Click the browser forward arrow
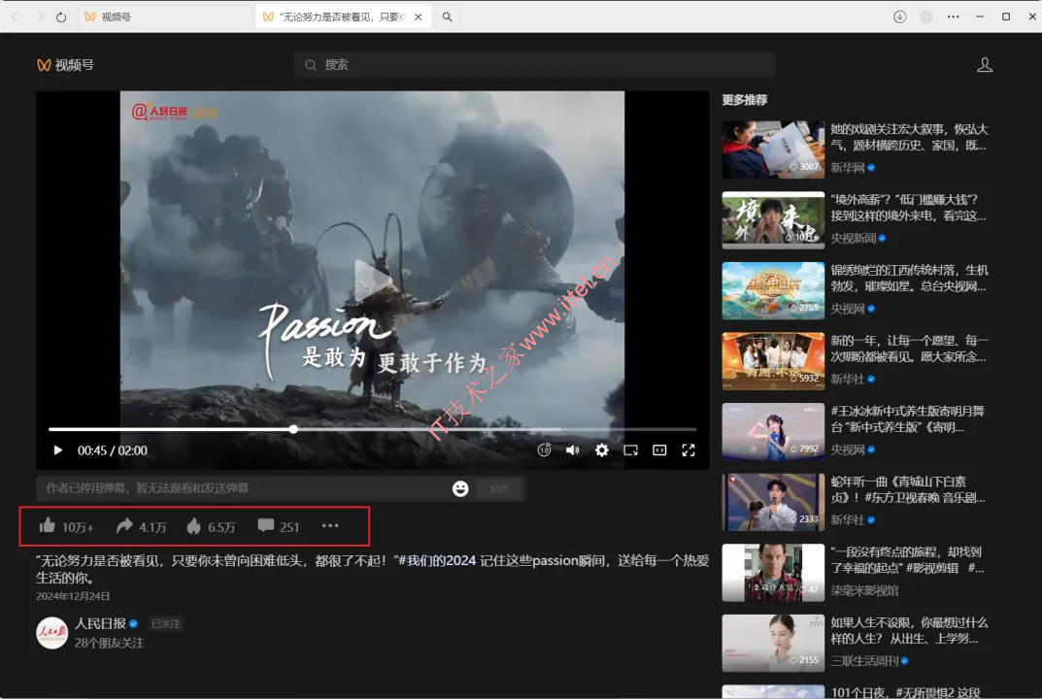 pos(40,17)
